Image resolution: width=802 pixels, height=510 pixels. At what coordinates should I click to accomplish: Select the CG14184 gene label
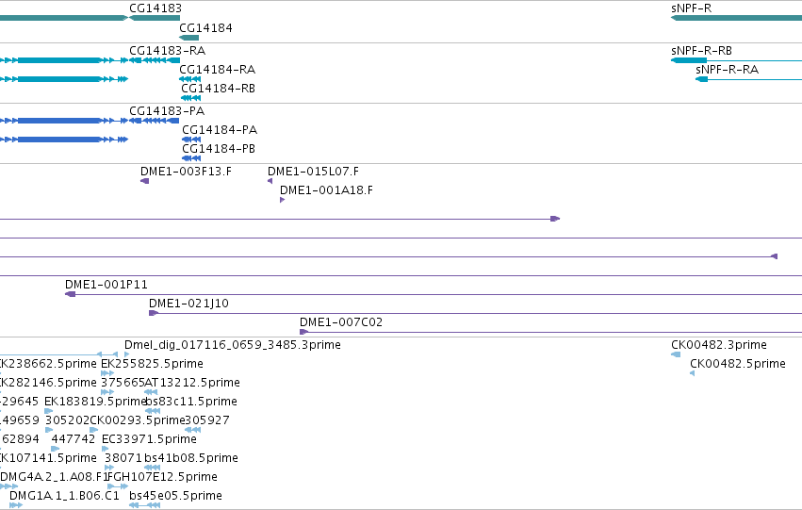pyautogui.click(x=205, y=28)
